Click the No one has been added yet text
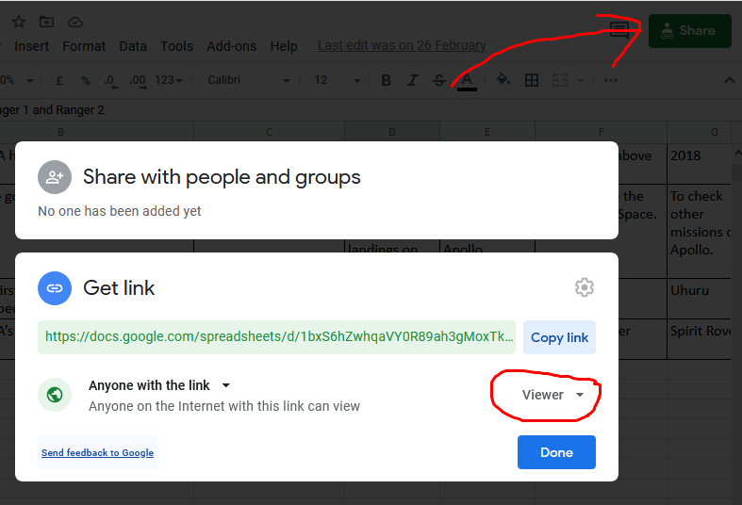The height and width of the screenshot is (505, 742). (x=119, y=211)
